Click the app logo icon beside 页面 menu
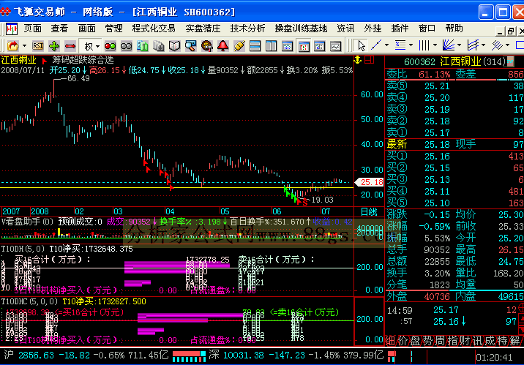This screenshot has height=365, width=524. [12, 29]
